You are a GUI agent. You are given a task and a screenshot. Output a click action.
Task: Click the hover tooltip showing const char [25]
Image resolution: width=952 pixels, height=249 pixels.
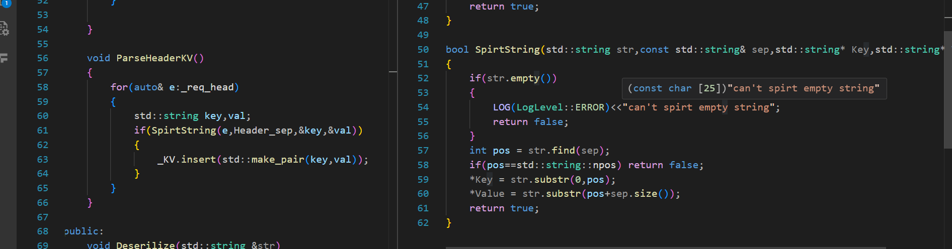(754, 88)
